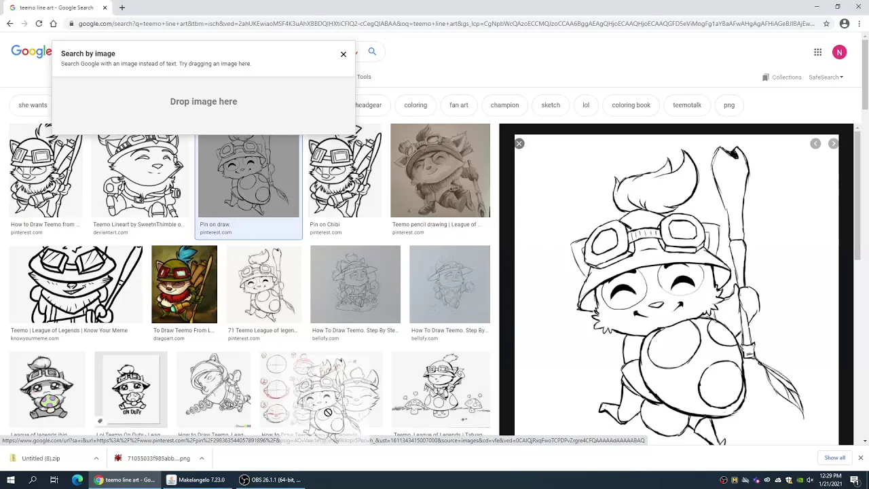
Task: Open the notification center
Action: [855, 480]
